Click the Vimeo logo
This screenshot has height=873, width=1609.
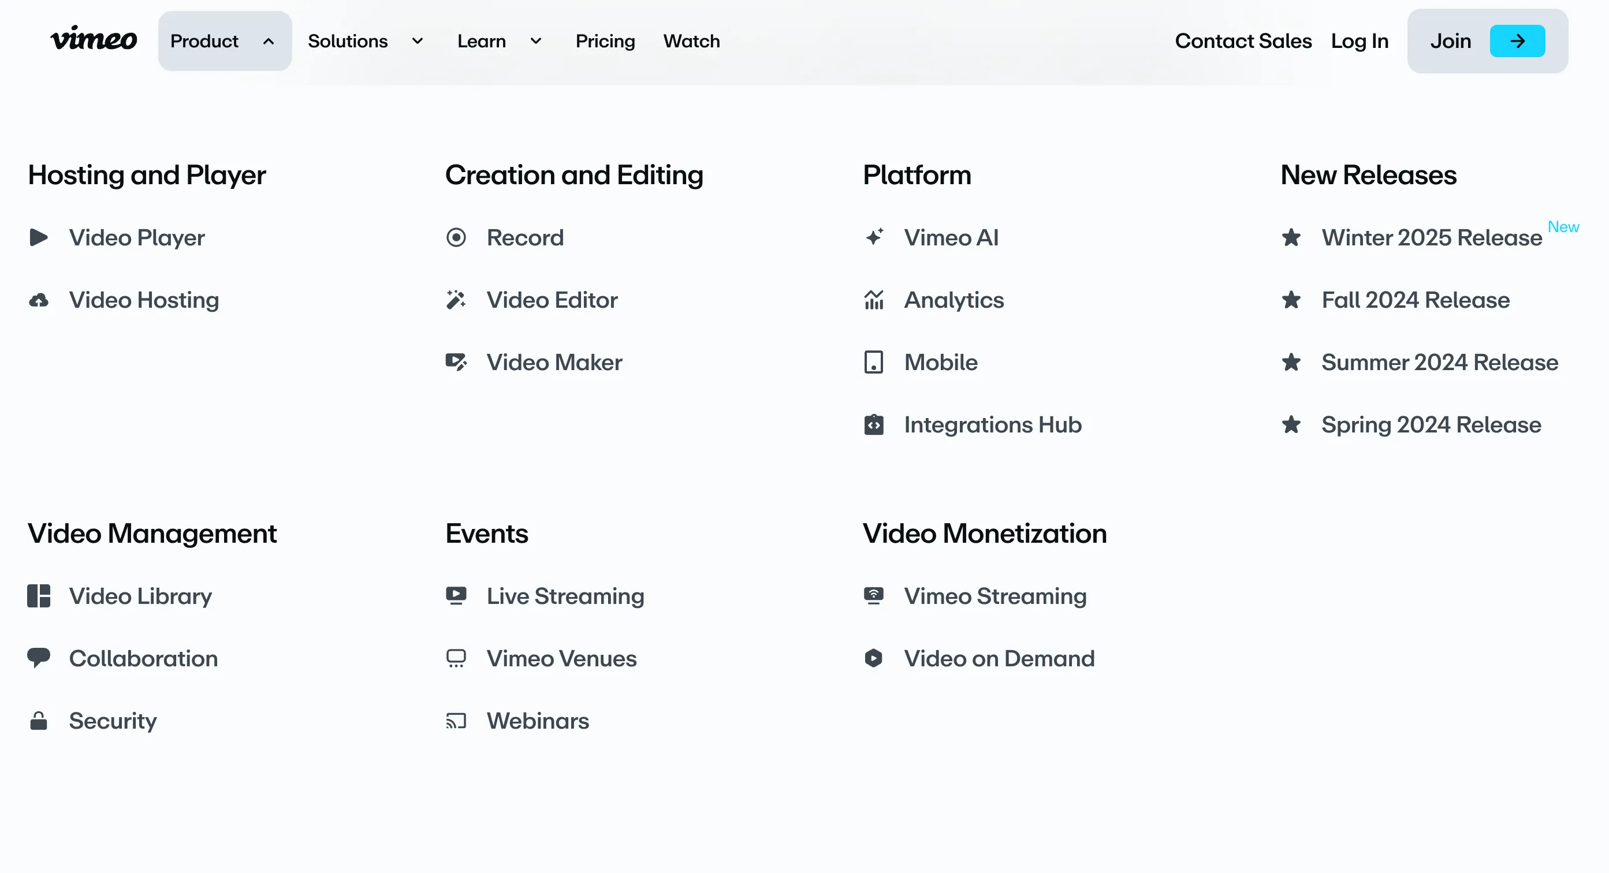tap(94, 39)
